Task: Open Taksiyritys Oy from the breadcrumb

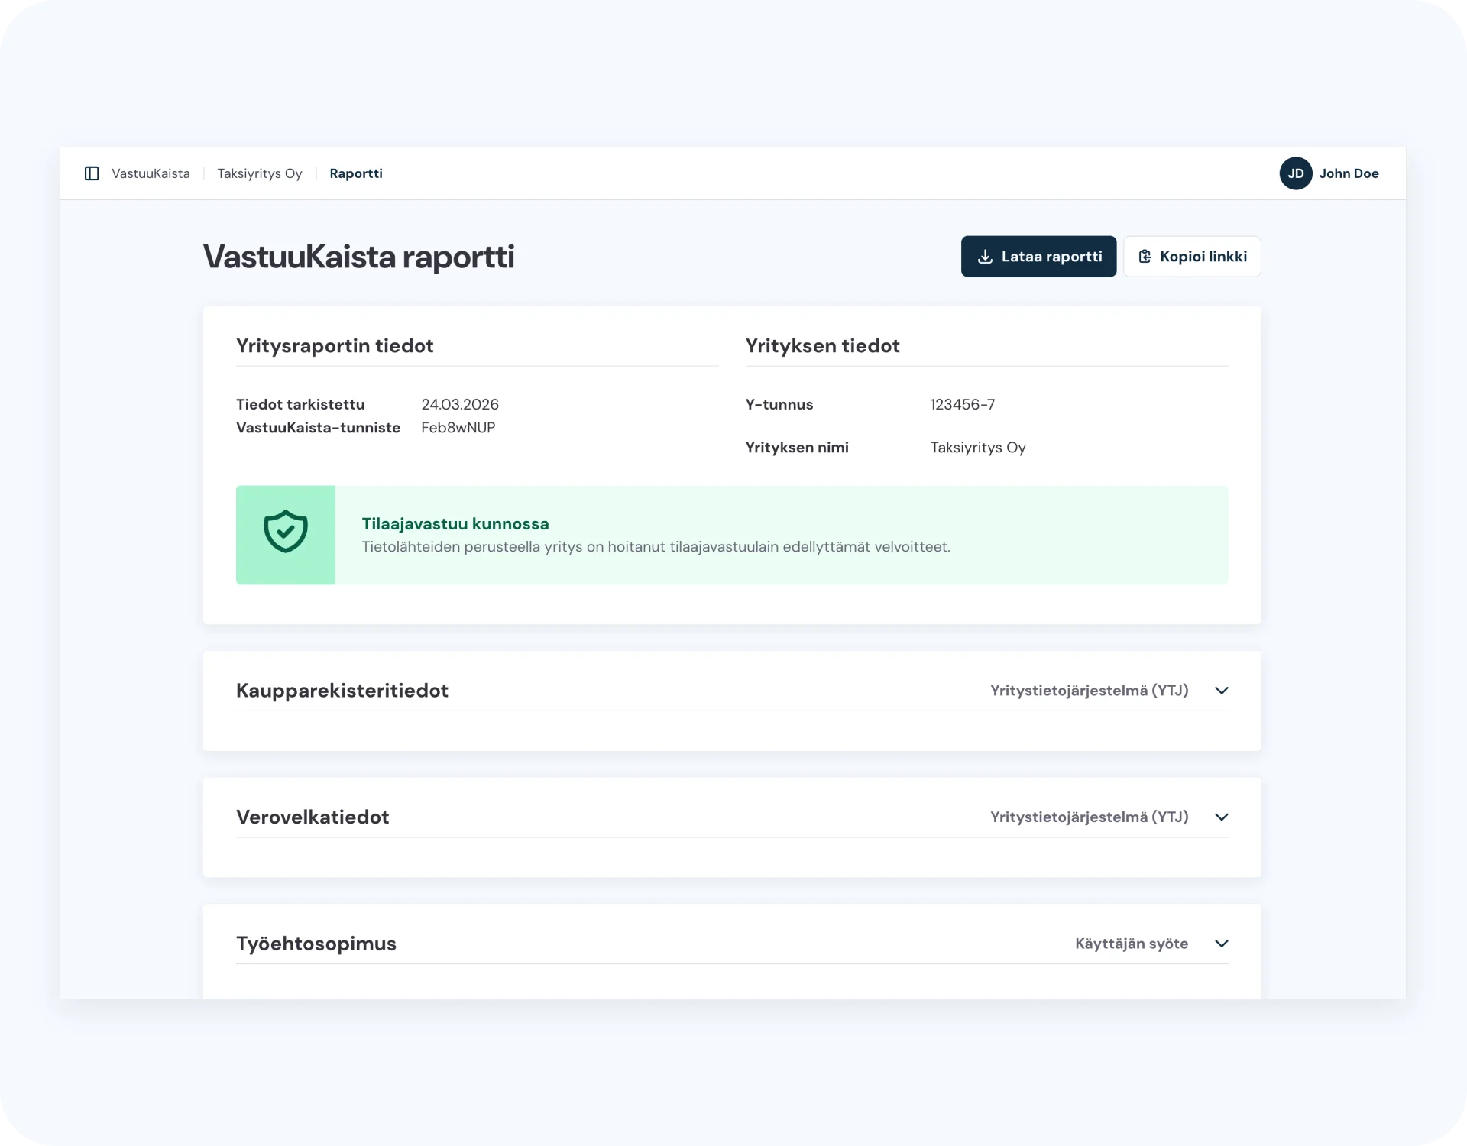Action: [259, 173]
